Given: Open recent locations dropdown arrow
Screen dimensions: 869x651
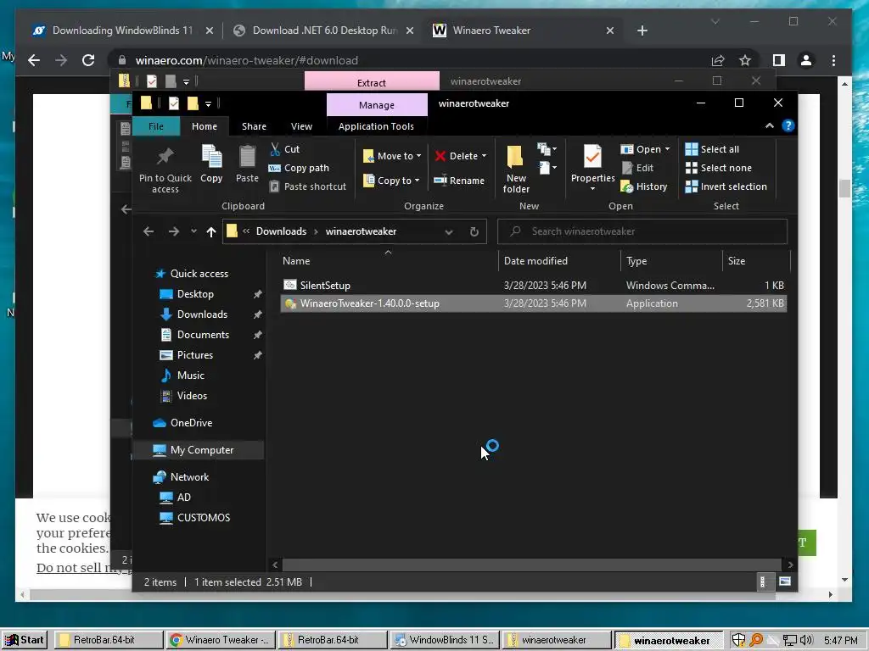Looking at the screenshot, I should click(193, 231).
